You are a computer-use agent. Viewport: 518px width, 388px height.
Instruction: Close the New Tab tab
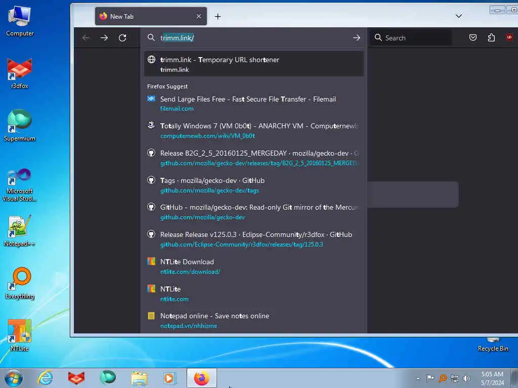[x=198, y=16]
